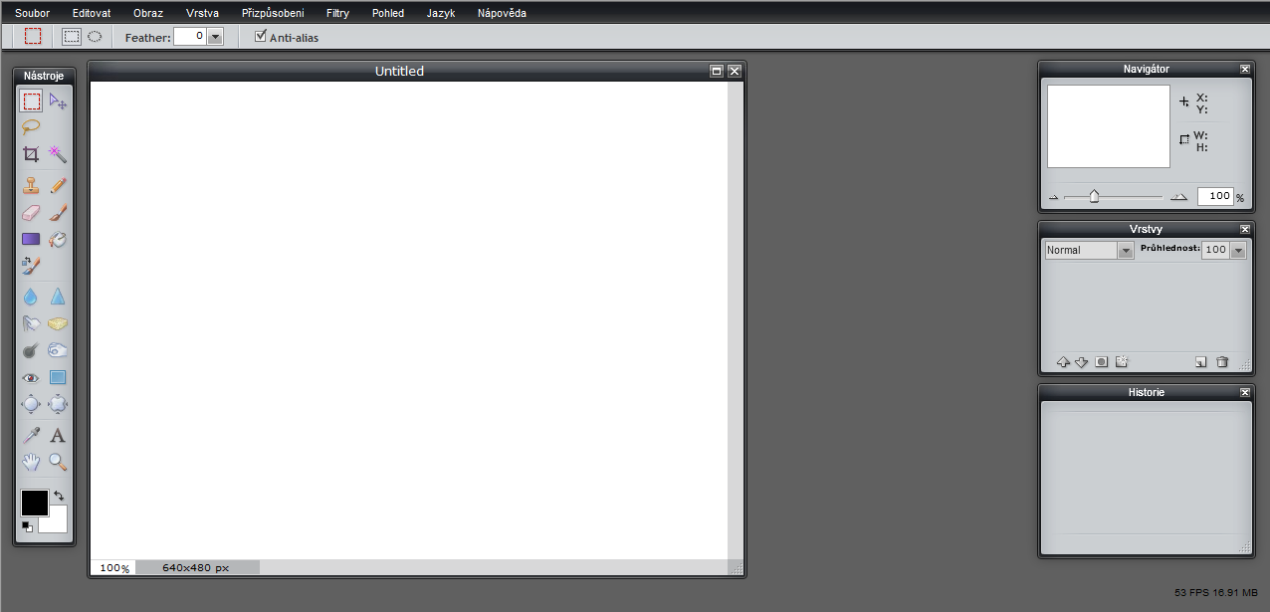Viewport: 1270px width, 612px height.
Task: Add layer mask in Vrstvy panel
Action: pos(1102,362)
